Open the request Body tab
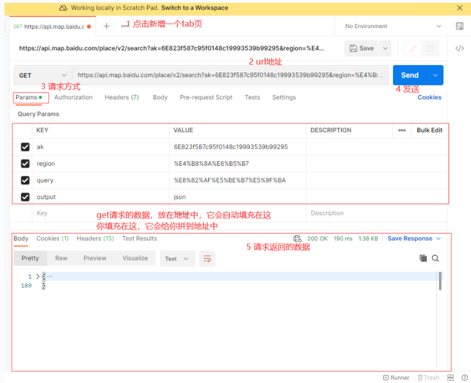The height and width of the screenshot is (383, 471). [160, 97]
